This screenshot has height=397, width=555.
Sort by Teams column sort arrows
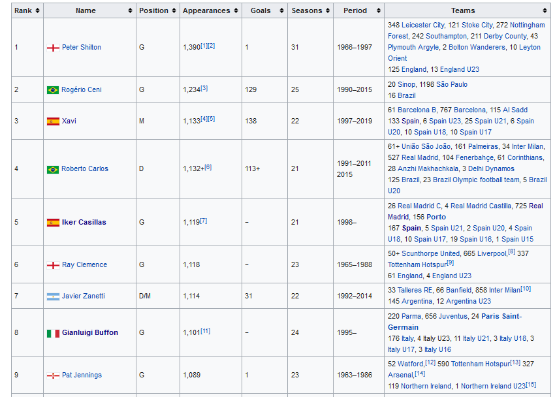pyautogui.click(x=545, y=10)
